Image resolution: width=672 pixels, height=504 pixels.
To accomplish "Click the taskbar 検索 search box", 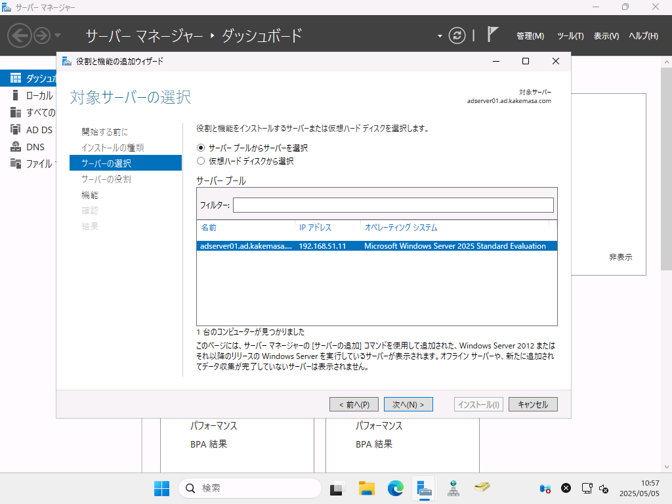I will tap(250, 488).
